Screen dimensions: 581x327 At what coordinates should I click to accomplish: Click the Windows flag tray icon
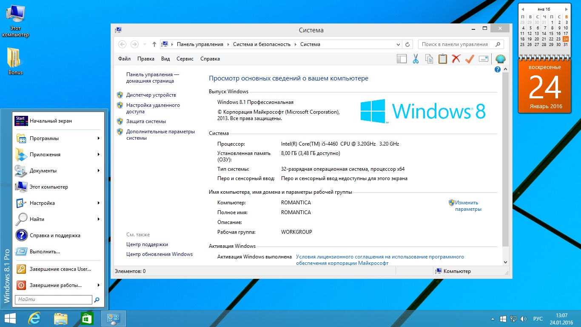click(503, 319)
